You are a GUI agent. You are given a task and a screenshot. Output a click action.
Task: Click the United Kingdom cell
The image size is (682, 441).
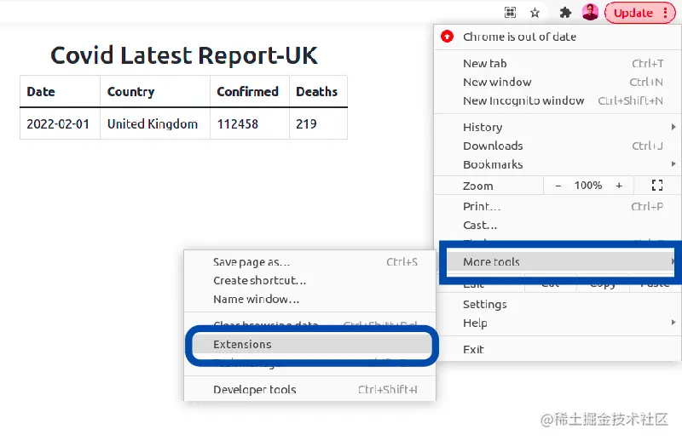click(155, 123)
